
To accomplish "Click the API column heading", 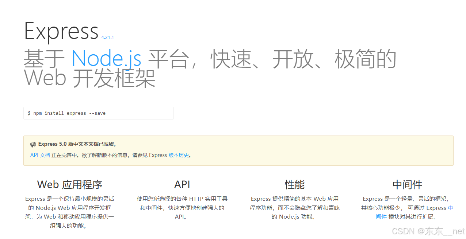I will point(182,185).
